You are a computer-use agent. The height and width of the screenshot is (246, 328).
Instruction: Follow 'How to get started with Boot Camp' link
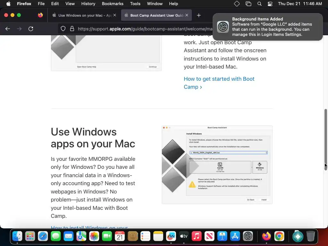click(x=219, y=83)
